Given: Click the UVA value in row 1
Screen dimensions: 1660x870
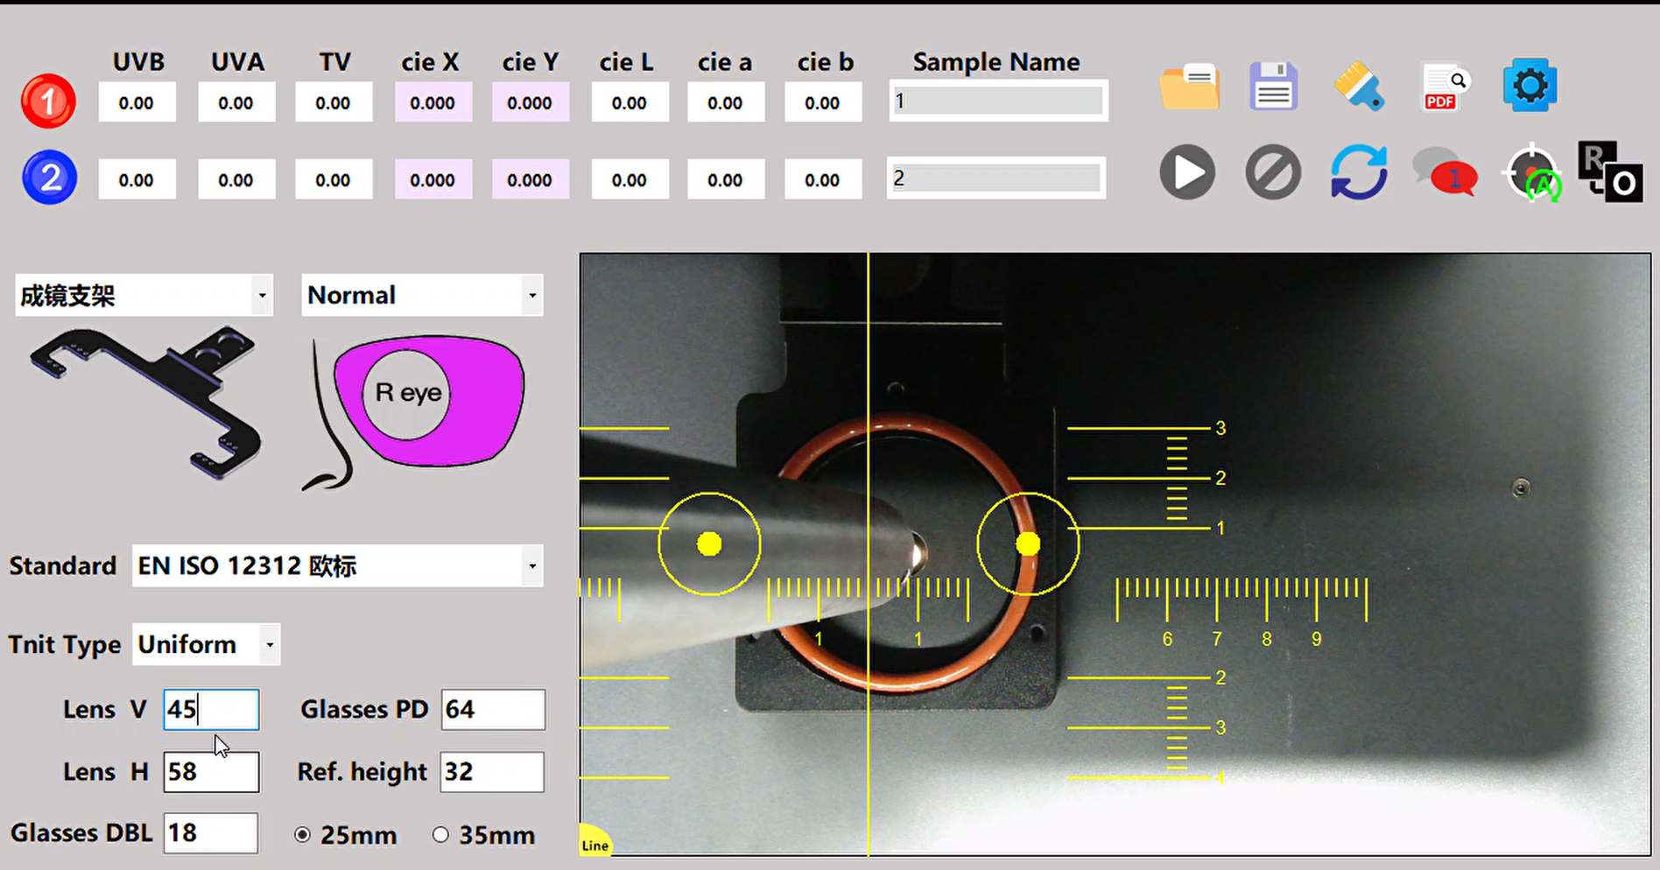Looking at the screenshot, I should (x=236, y=102).
